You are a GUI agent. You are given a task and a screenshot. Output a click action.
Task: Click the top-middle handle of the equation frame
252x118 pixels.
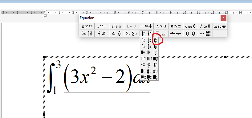[x=225, y=57]
